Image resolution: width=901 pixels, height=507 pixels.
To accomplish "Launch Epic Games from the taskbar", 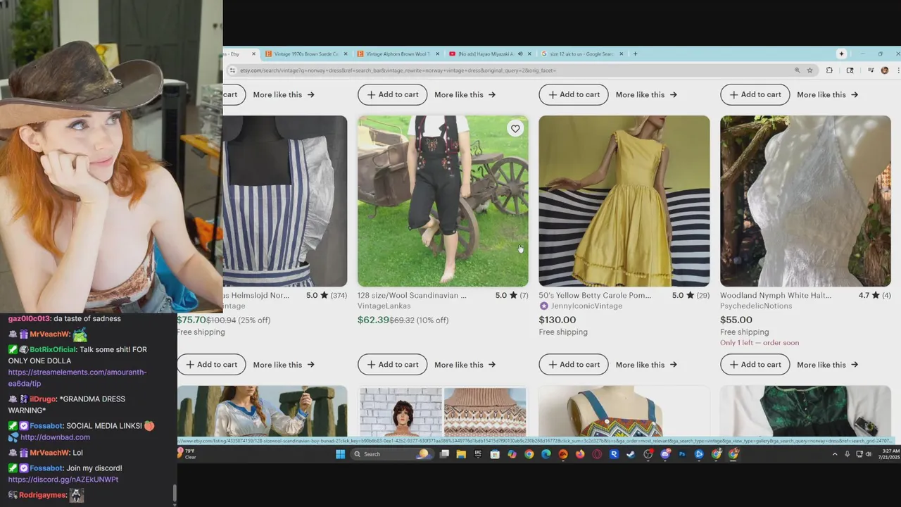I will (x=478, y=454).
